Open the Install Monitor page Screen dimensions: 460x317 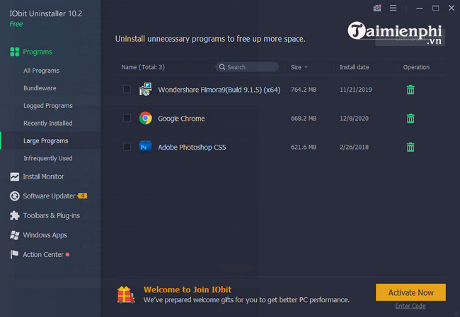tap(43, 177)
